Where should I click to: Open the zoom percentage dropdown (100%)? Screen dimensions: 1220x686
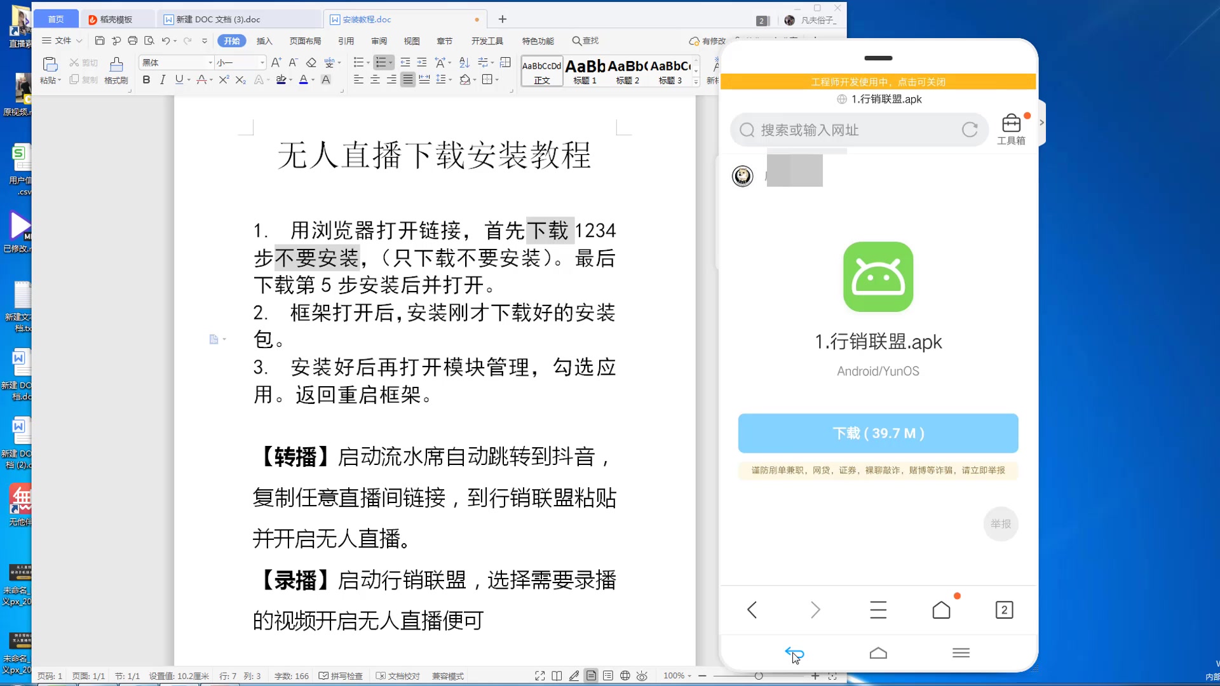click(677, 676)
